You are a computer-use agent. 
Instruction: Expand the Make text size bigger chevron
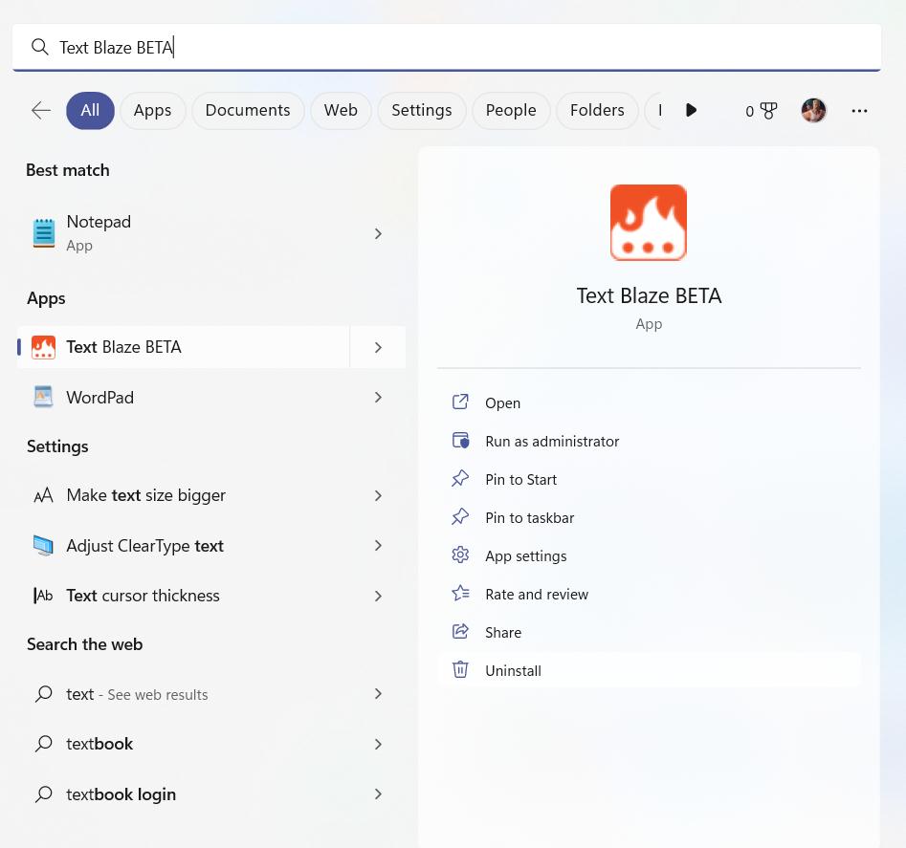coord(378,495)
